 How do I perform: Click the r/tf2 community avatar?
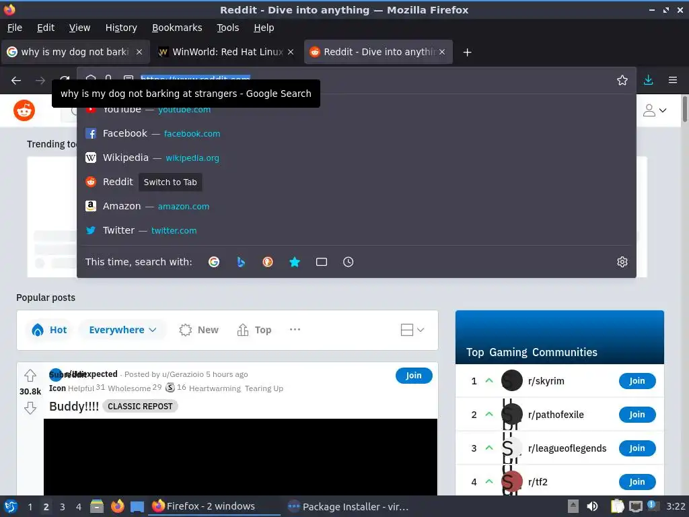(x=512, y=482)
